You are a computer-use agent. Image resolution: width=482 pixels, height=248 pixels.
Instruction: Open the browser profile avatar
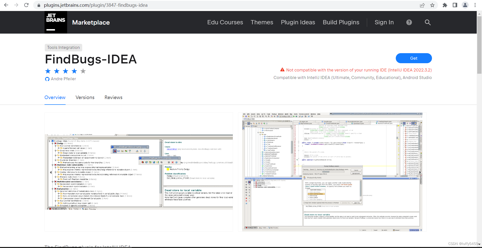(465, 5)
